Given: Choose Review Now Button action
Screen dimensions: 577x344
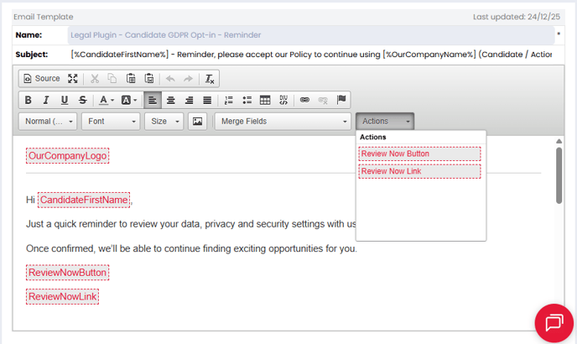Looking at the screenshot, I should [419, 154].
